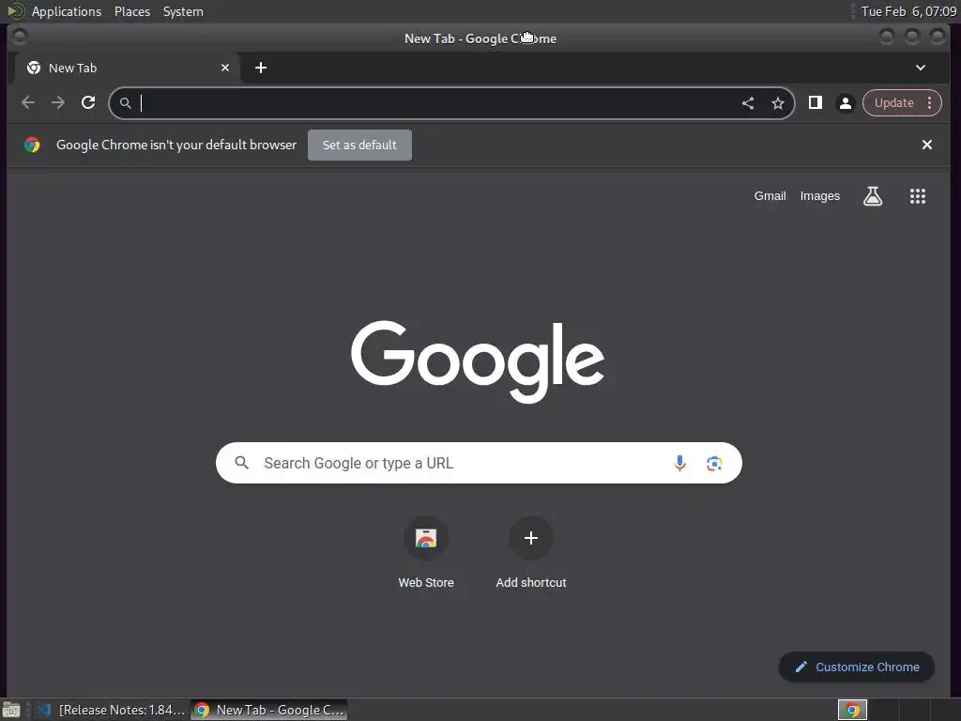Open the Places menu
The width and height of the screenshot is (961, 721).
coord(132,11)
